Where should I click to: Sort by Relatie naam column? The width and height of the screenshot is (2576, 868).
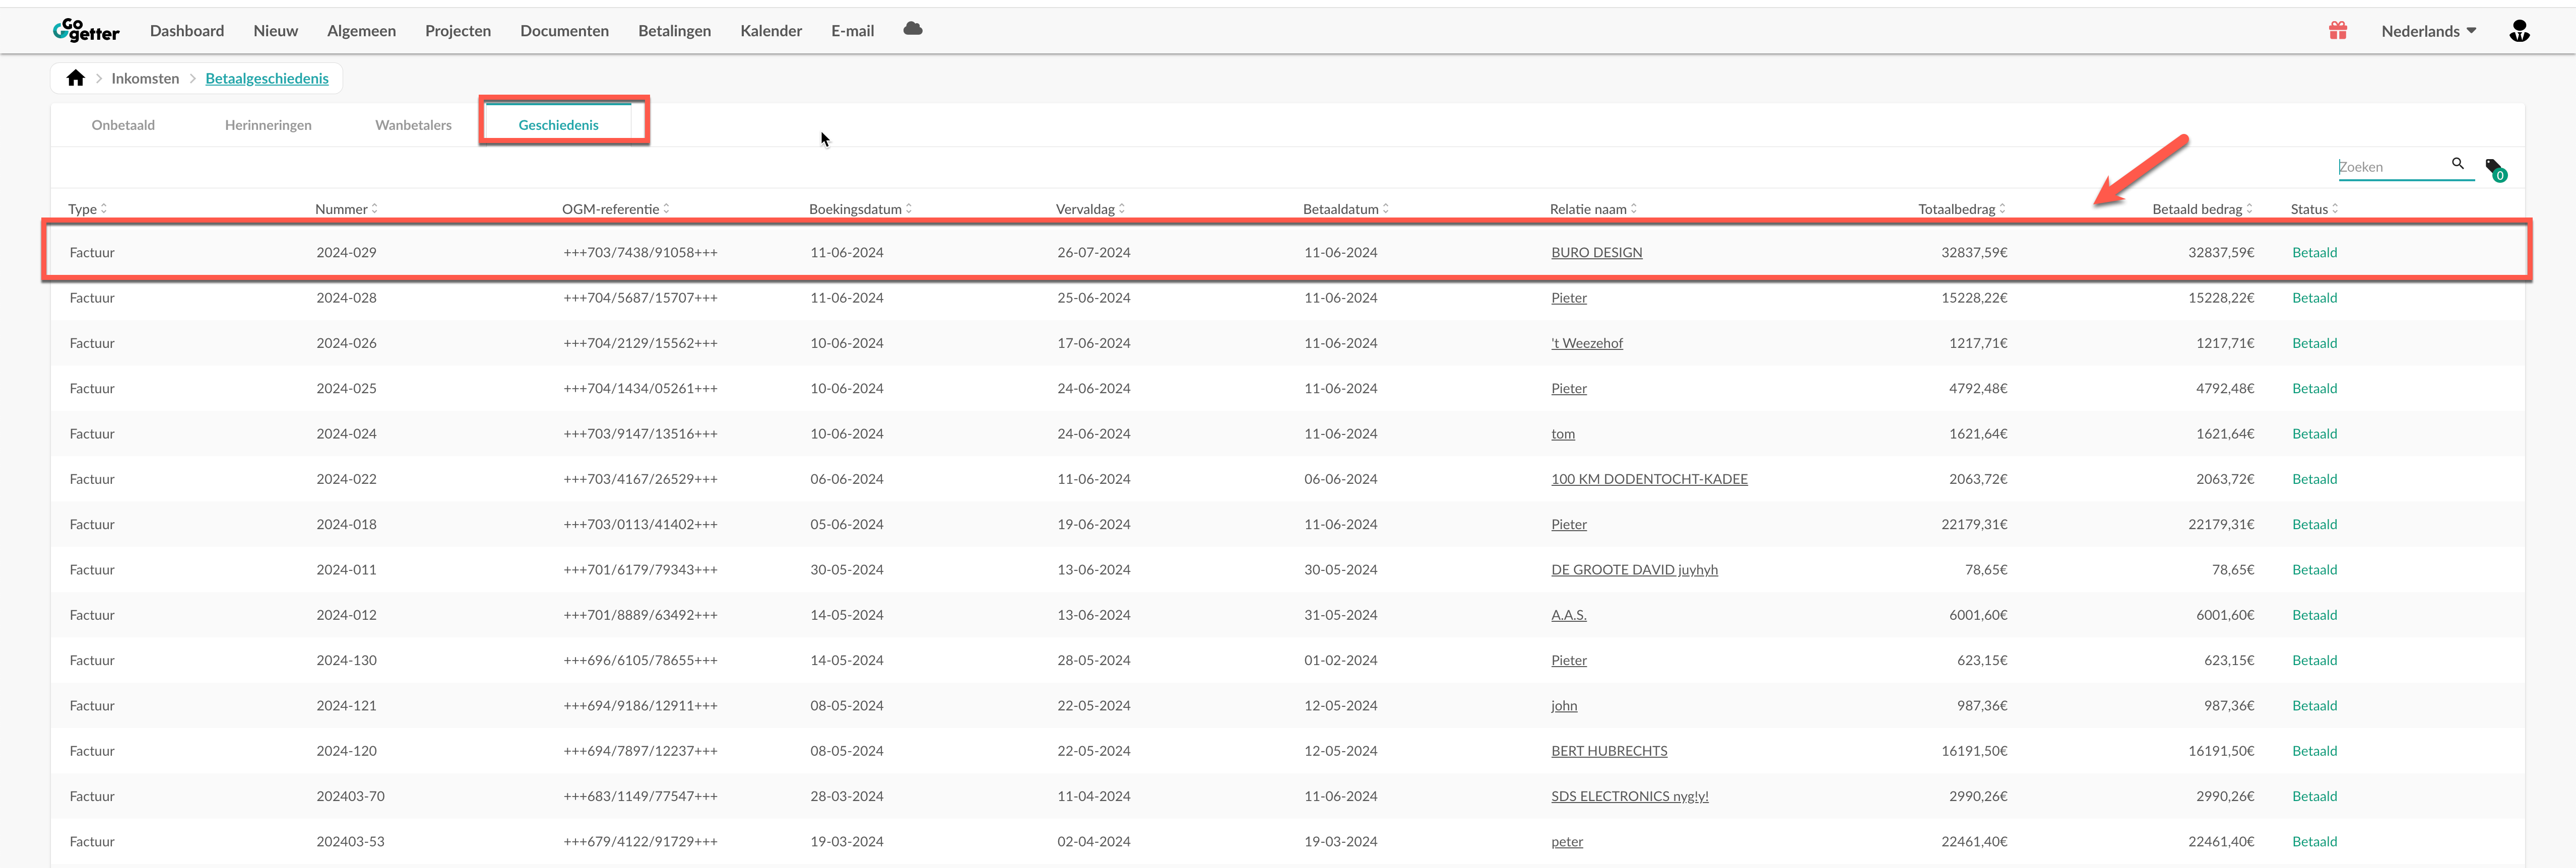(1593, 209)
